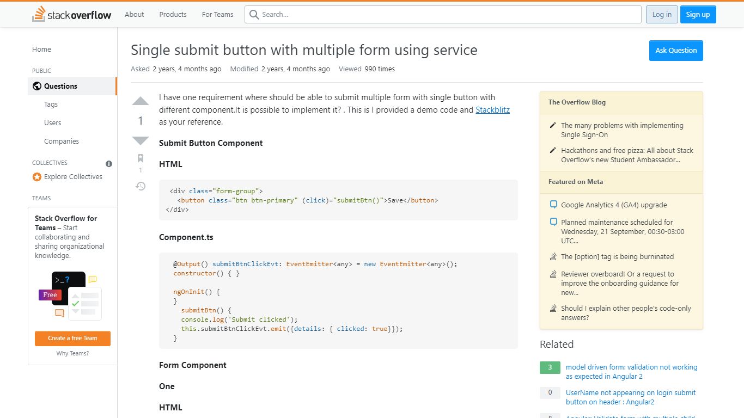The image size is (744, 418).
Task: Click 'Featured on Meta' heading
Action: 576,182
